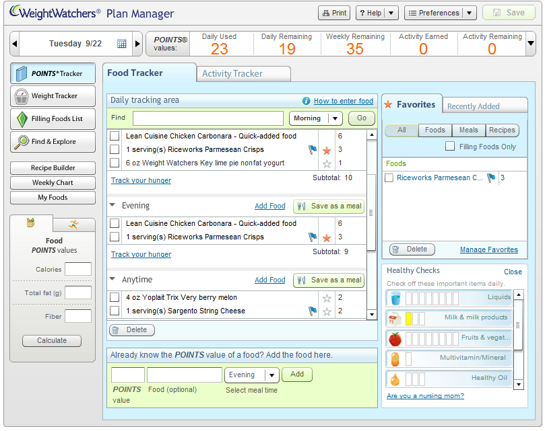This screenshot has height=431, width=545.
Task: Collapse the Anytime section
Action: pos(113,279)
